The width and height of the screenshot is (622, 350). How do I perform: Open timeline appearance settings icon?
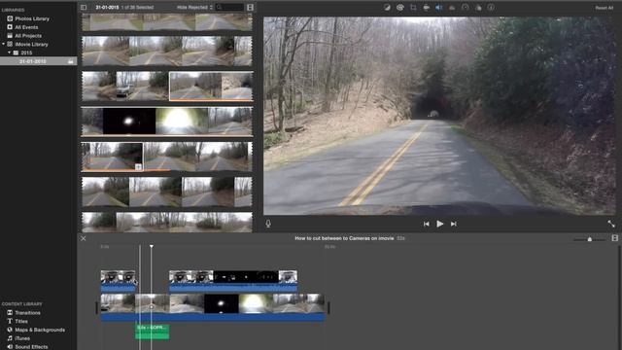(x=615, y=238)
